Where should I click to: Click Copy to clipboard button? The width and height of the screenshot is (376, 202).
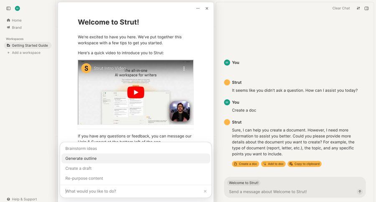(305, 164)
